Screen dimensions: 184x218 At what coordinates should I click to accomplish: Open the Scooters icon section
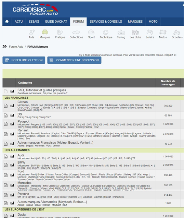[176, 32]
